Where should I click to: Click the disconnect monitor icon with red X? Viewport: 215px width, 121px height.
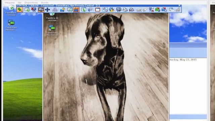34,10
